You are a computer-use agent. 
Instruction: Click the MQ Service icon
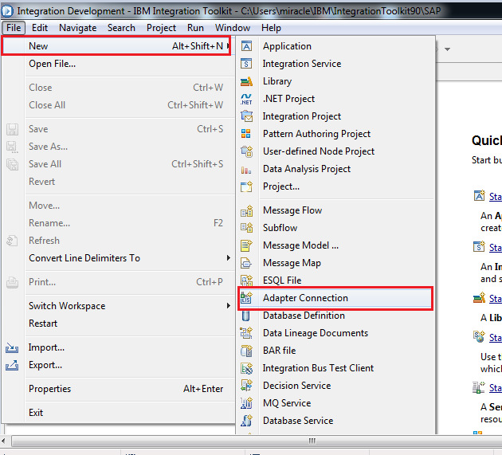pyautogui.click(x=246, y=403)
